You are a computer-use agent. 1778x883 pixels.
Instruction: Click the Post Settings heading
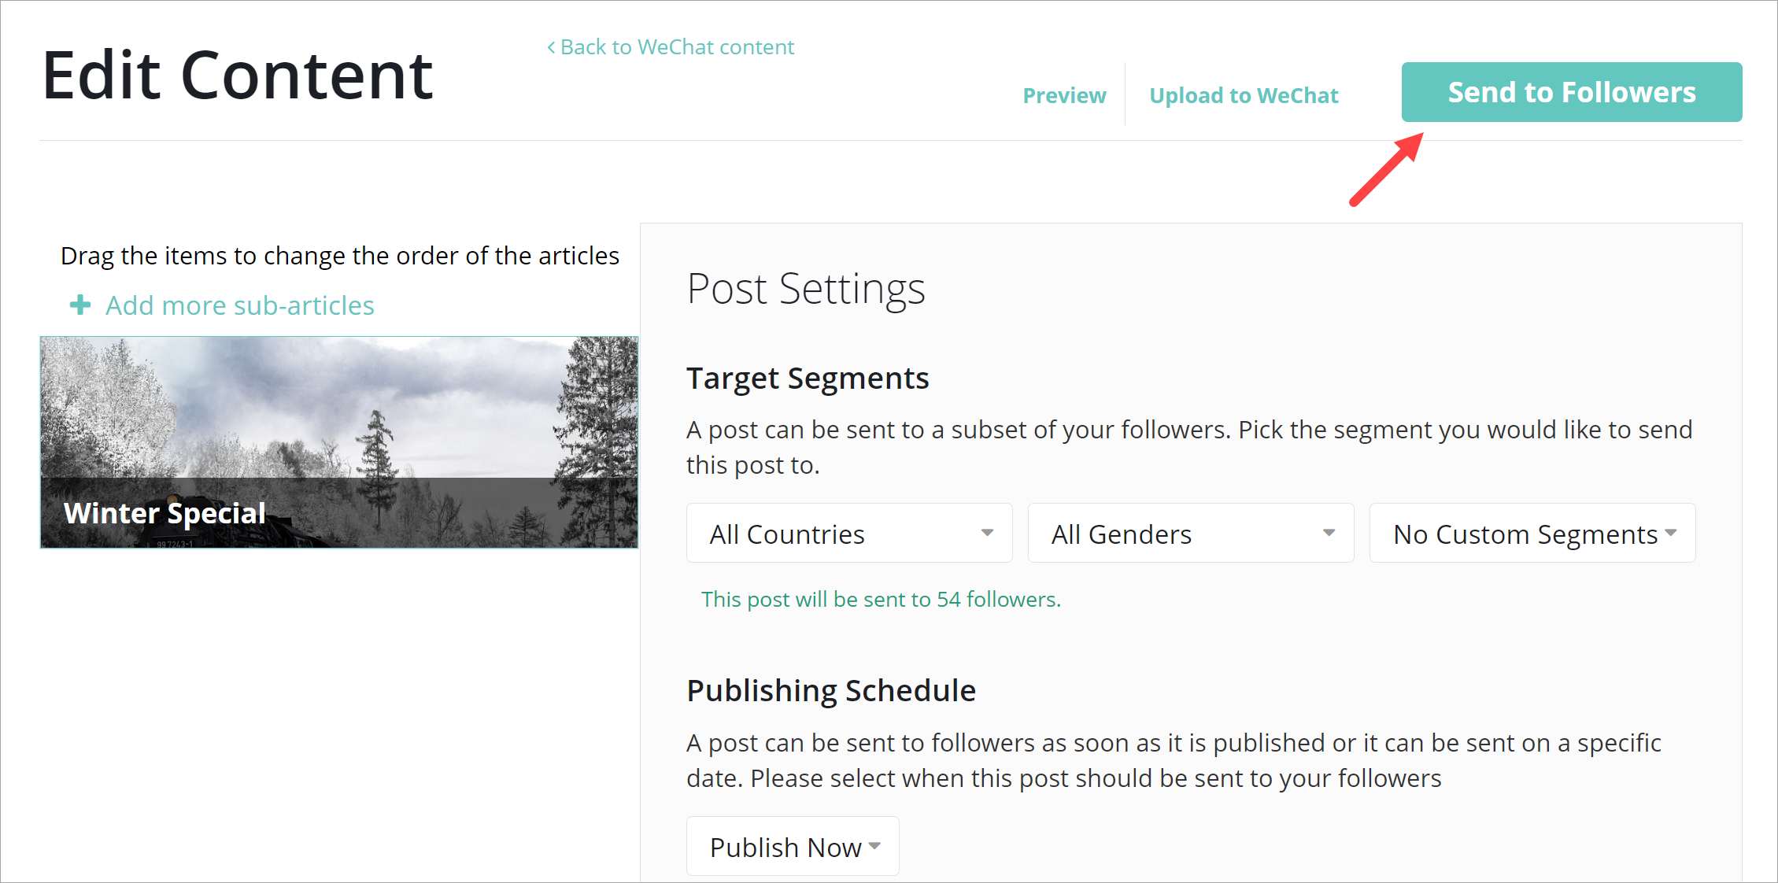coord(806,288)
